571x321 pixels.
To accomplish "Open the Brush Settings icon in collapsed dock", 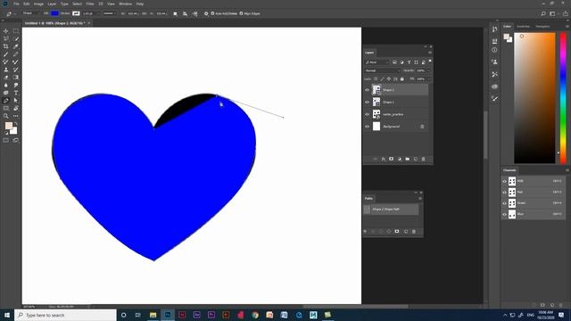I will pos(494,99).
